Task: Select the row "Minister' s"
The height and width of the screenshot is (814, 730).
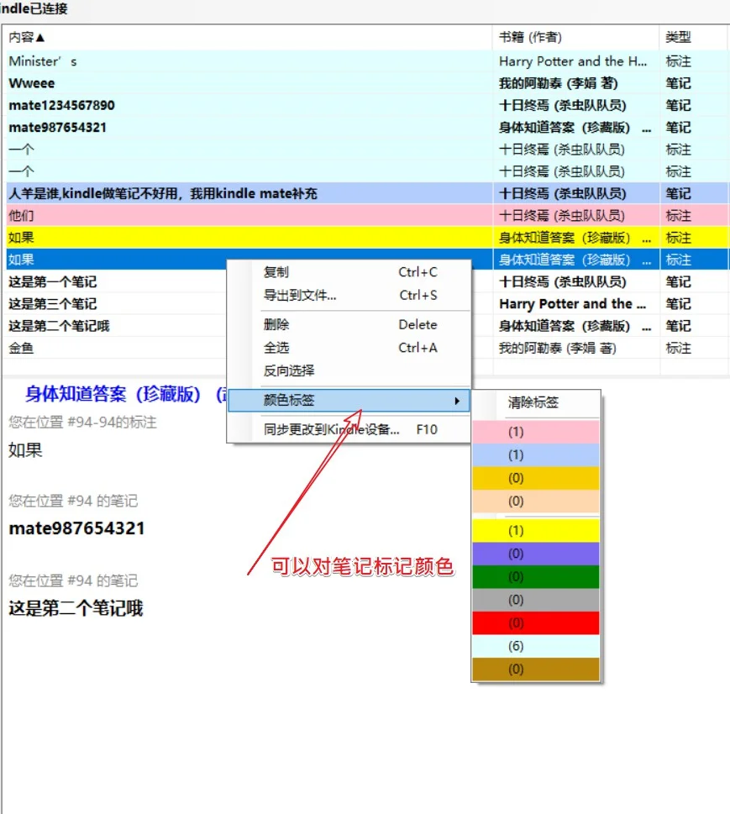Action: click(366, 61)
